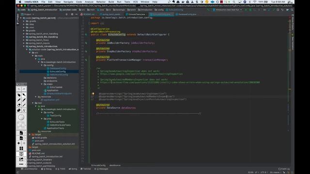Click the google.com search link in the comment
Viewport: 310px width, 174px height.
click(x=141, y=74)
